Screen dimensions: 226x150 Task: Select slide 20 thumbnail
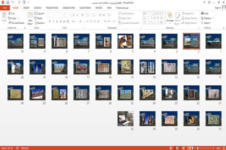tap(15, 67)
